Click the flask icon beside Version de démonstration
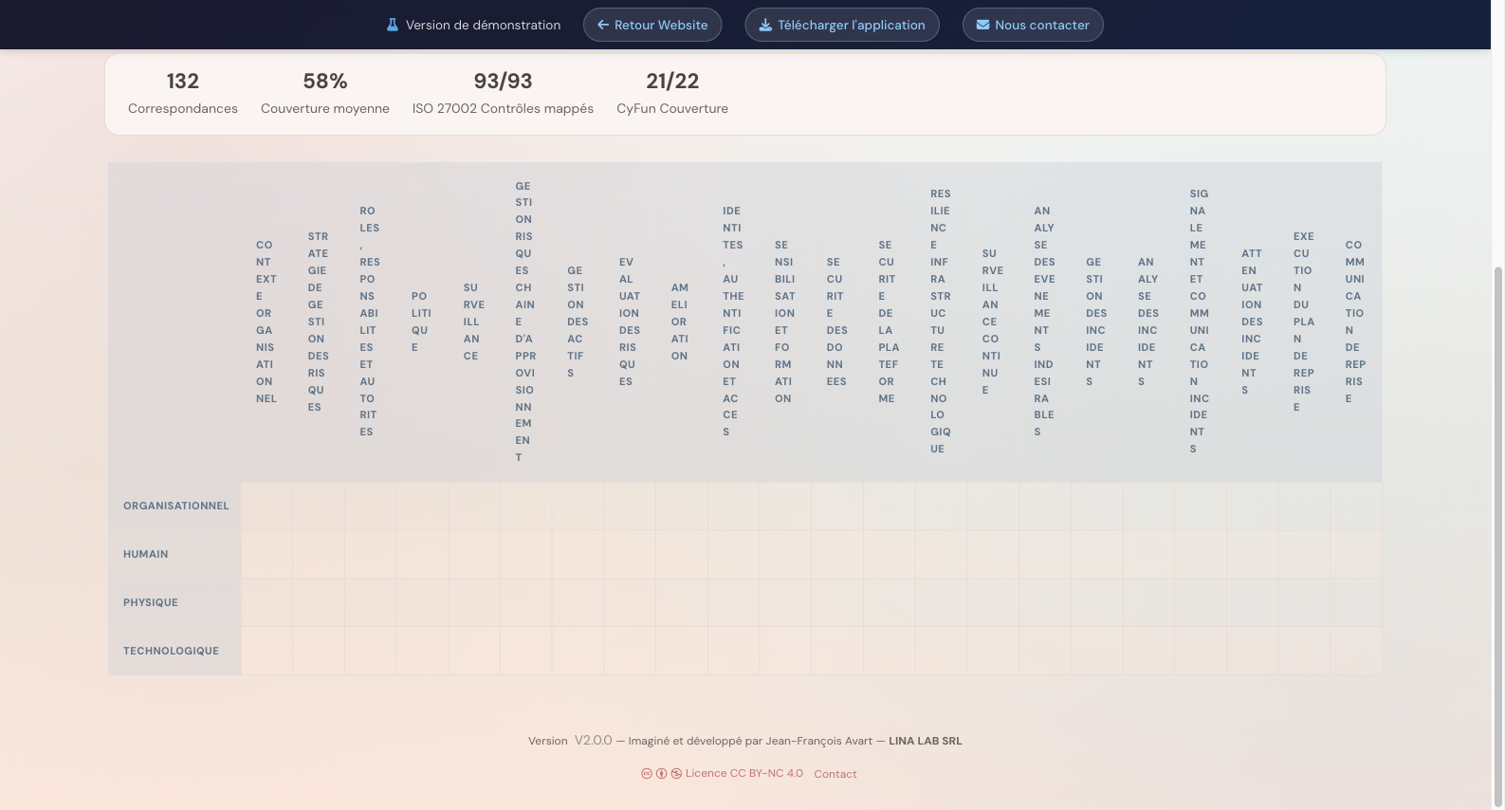Screen dimensions: 1505x810 point(392,25)
